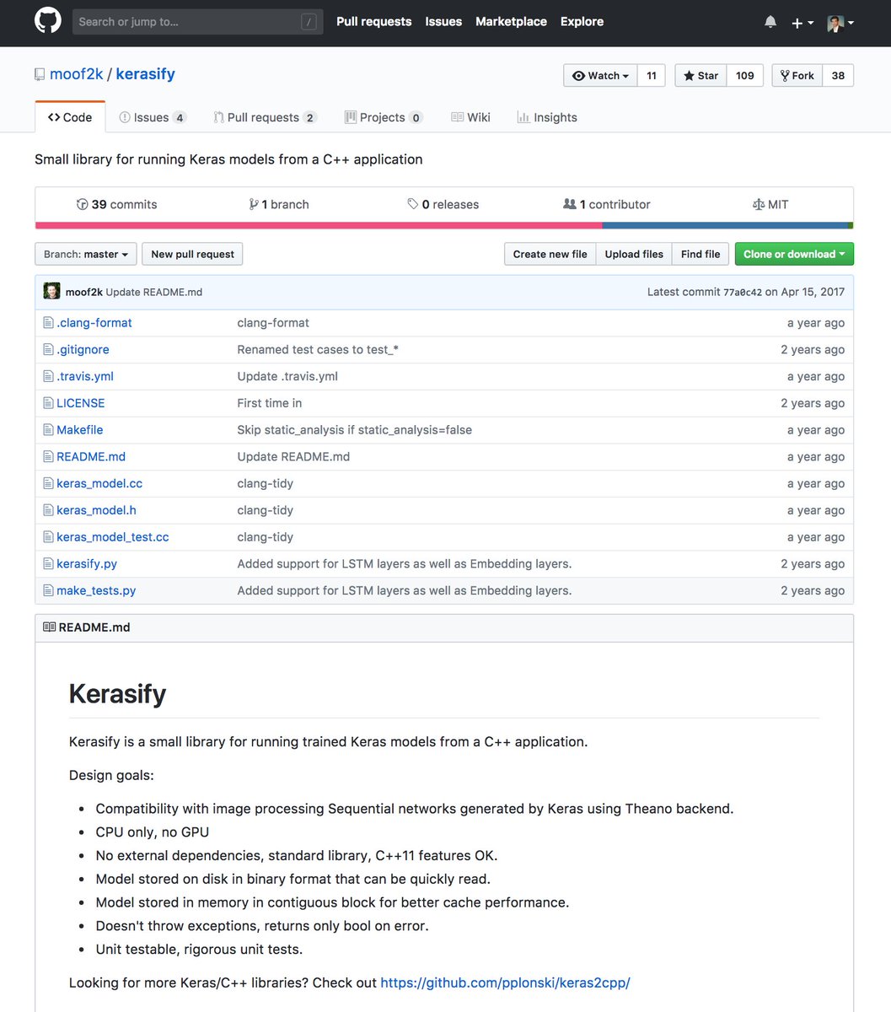The width and height of the screenshot is (891, 1012).
Task: Open .gitignore file
Action: point(83,349)
